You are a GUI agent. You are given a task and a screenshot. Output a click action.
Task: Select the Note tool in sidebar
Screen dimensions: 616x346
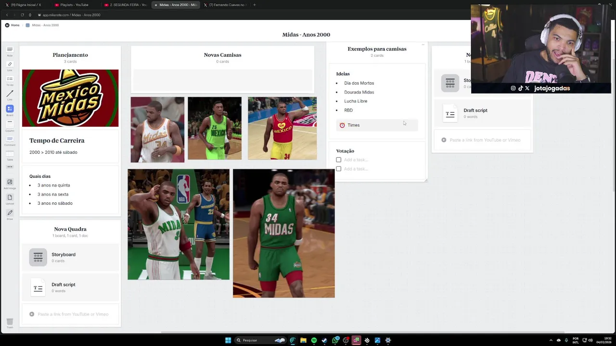pos(10,51)
